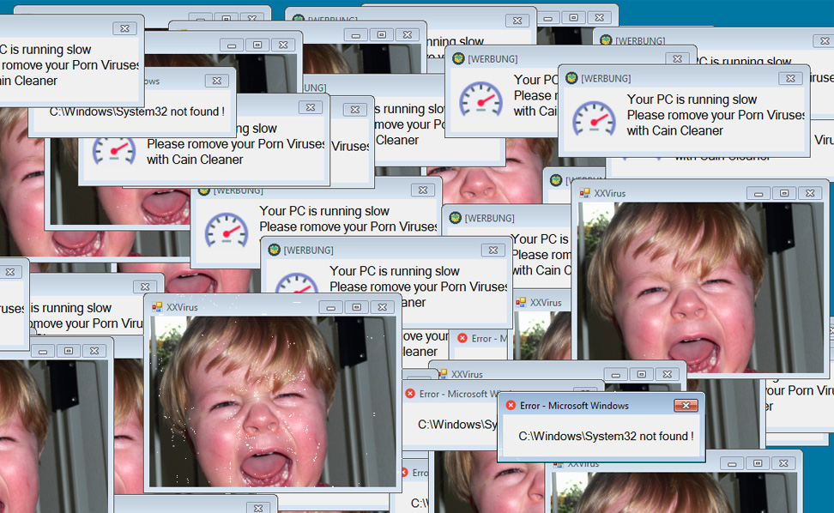Click 'with Cain Cleaner' in the front top-right [WERBUNG] dialog
This screenshot has height=513, width=834.
coord(674,130)
